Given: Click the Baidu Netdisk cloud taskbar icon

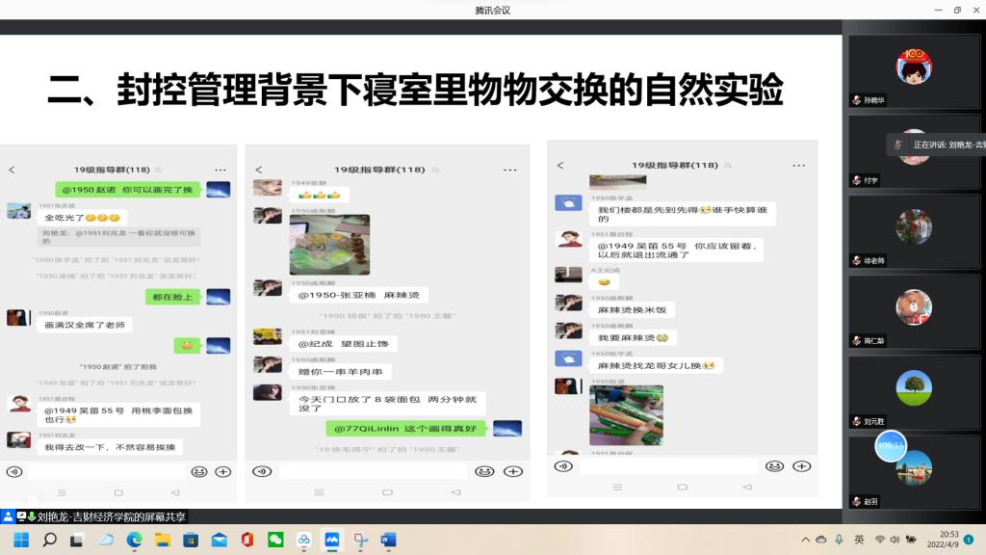Looking at the screenshot, I should pyautogui.click(x=303, y=540).
